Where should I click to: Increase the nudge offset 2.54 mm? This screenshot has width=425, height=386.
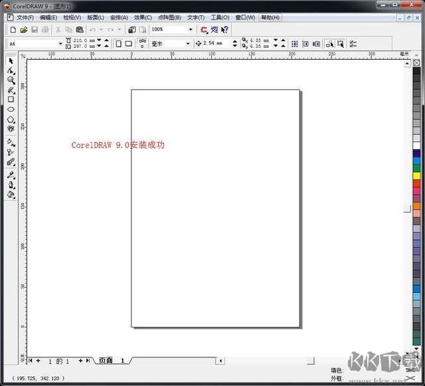[x=235, y=41]
